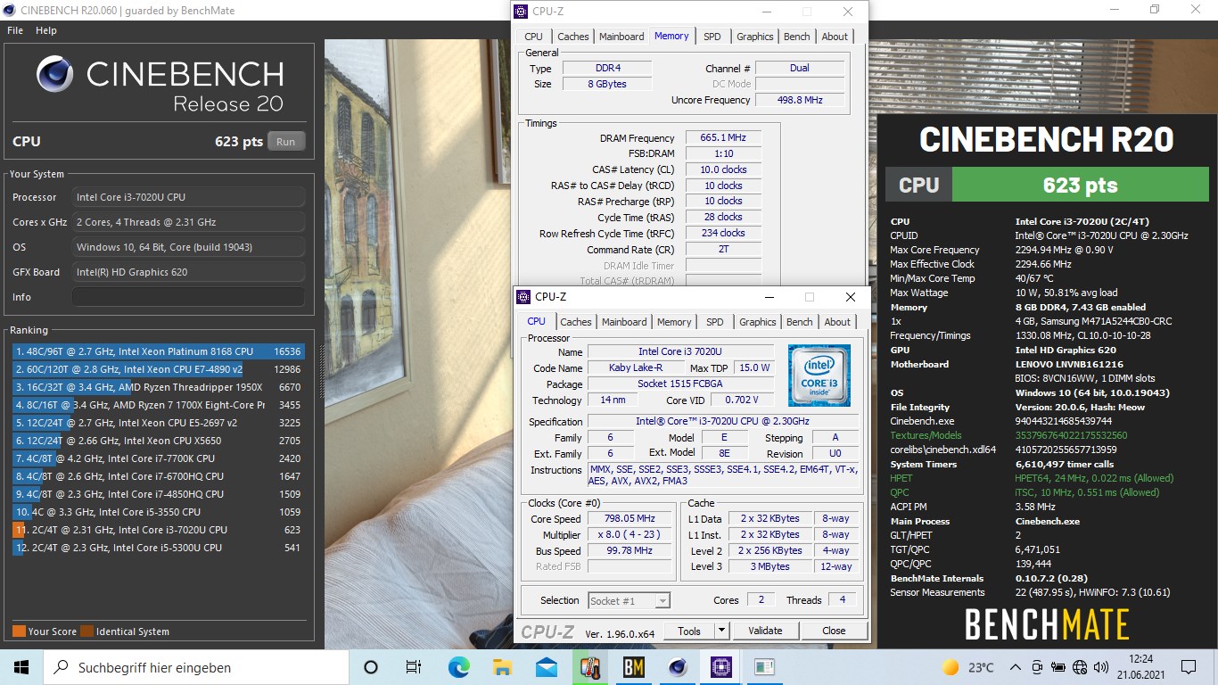
Task: Launch Microsoft Edge from the taskbar
Action: (458, 666)
